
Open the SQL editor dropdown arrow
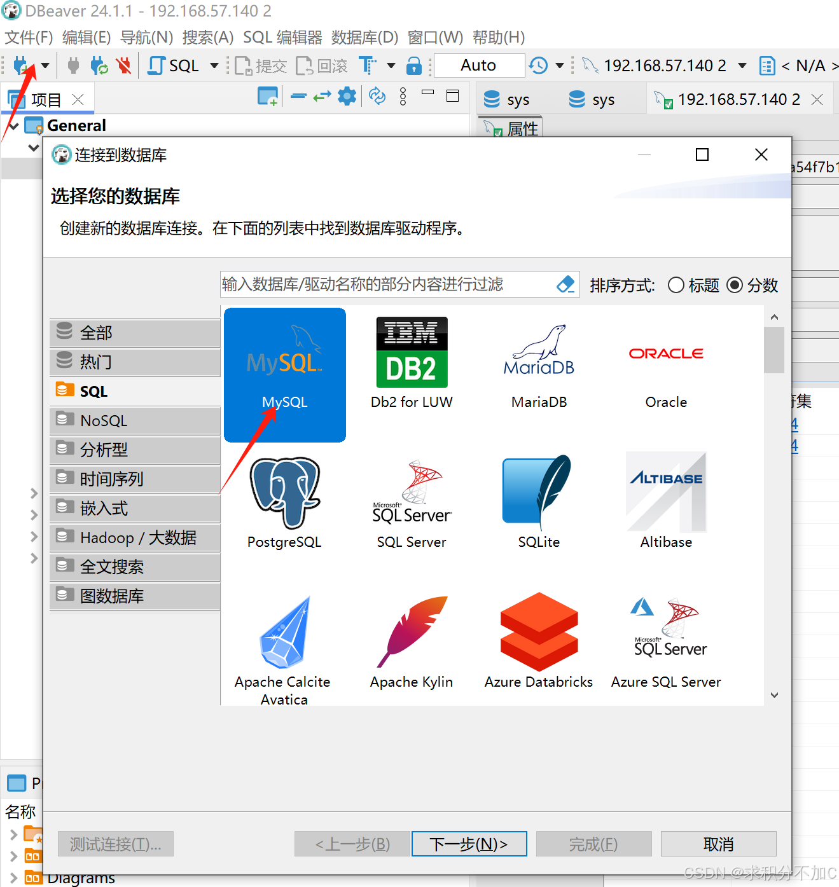(214, 65)
